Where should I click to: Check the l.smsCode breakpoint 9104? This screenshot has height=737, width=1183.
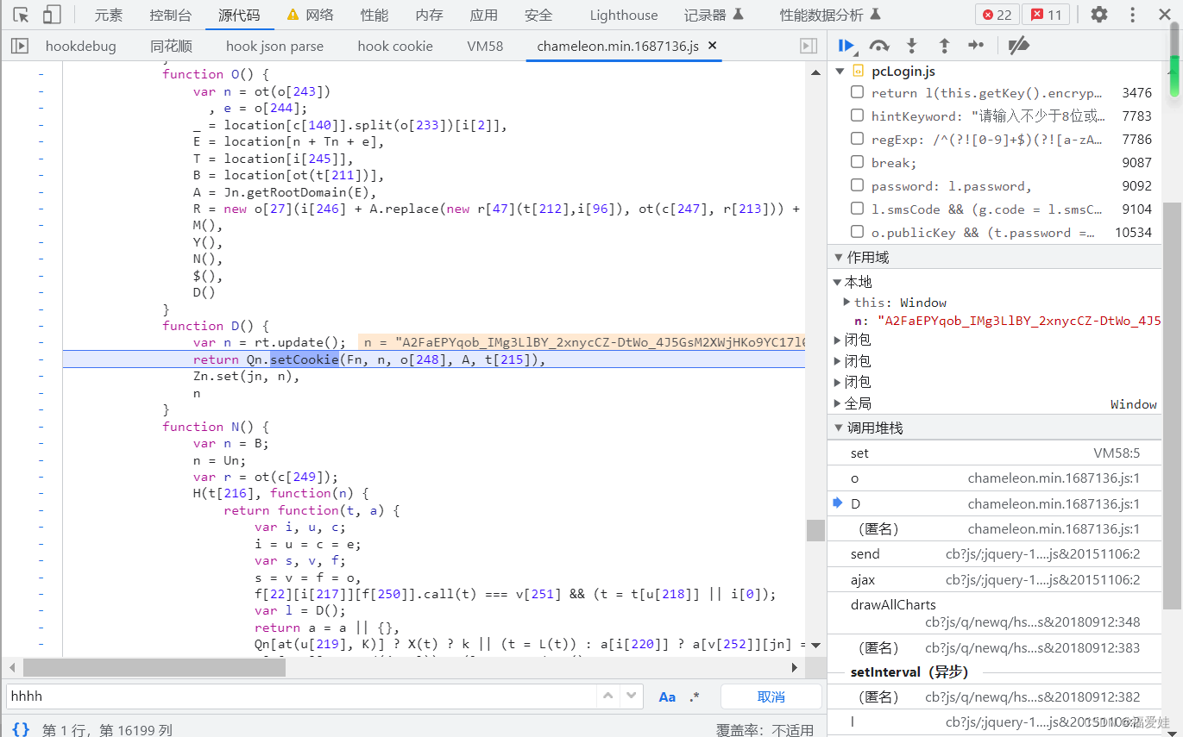[x=857, y=209]
